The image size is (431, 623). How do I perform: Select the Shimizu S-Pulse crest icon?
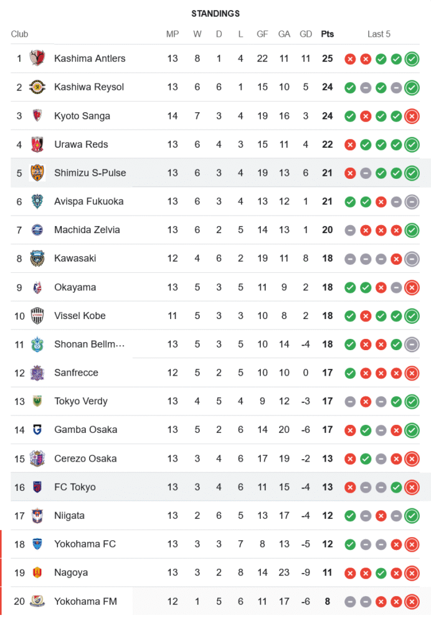click(37, 173)
